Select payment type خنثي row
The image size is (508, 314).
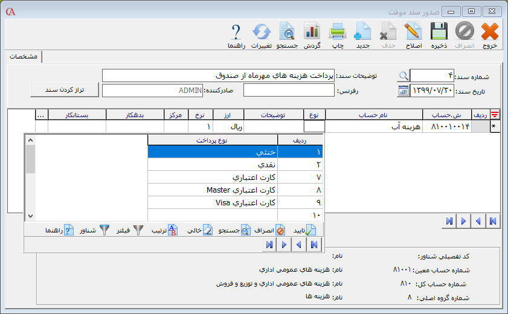pos(235,152)
